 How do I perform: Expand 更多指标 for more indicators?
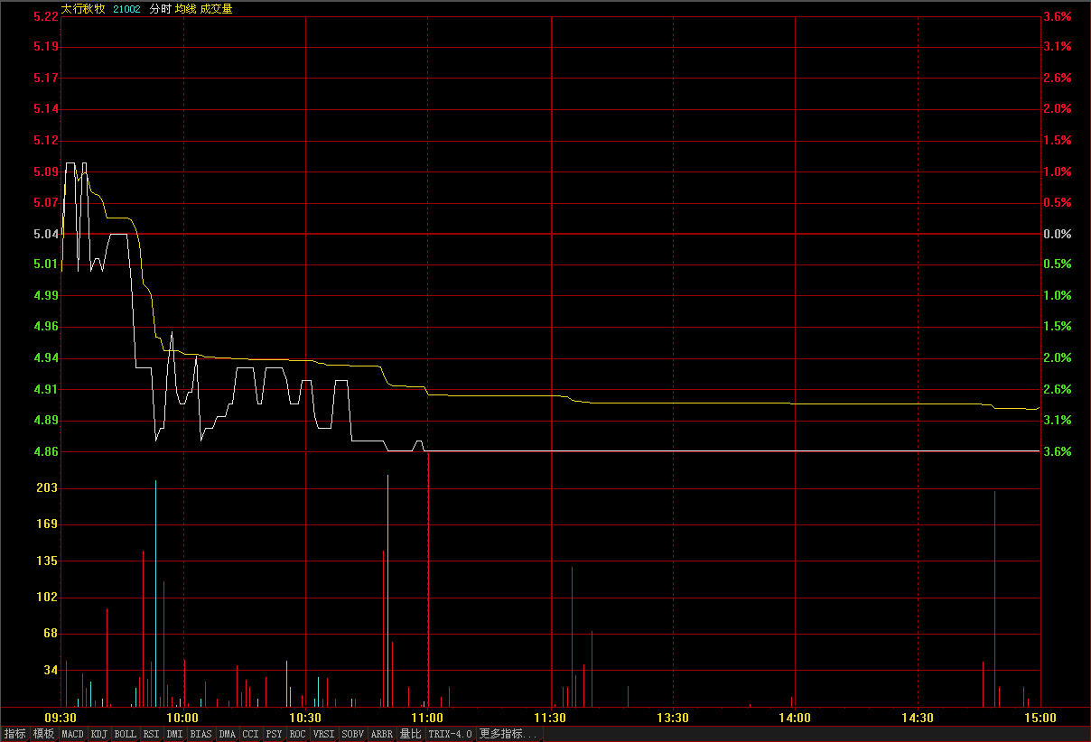pyautogui.click(x=508, y=734)
